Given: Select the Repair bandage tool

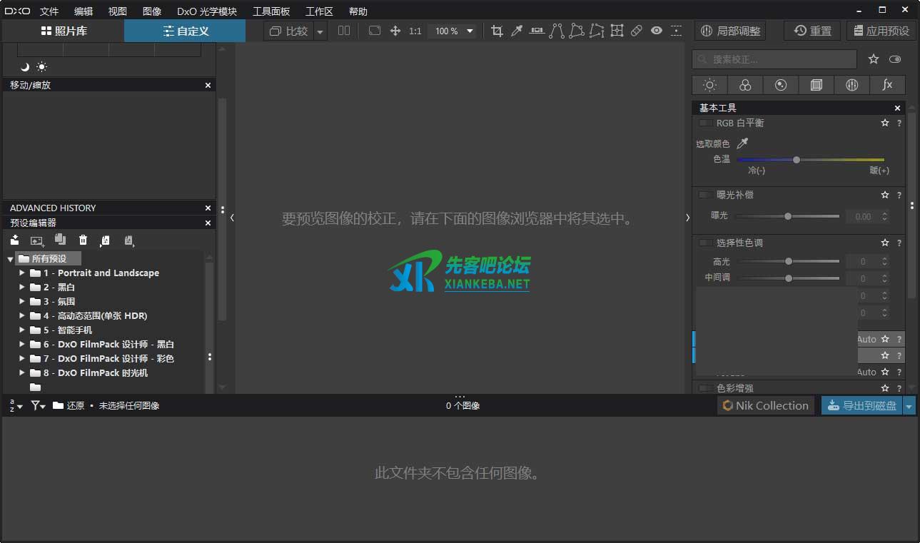Looking at the screenshot, I should point(637,31).
